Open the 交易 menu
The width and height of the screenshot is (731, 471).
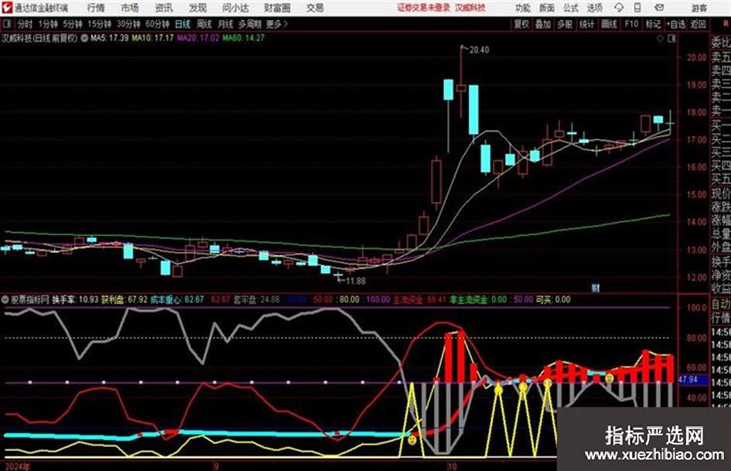(x=315, y=8)
